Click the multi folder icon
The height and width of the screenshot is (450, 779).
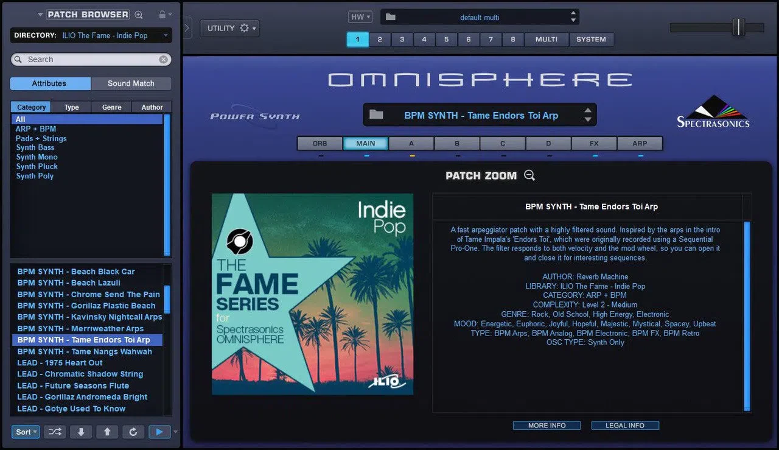[391, 17]
